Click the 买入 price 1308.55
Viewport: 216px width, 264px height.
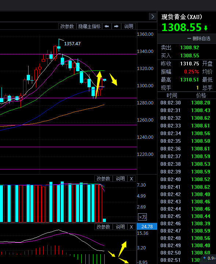pos(190,56)
